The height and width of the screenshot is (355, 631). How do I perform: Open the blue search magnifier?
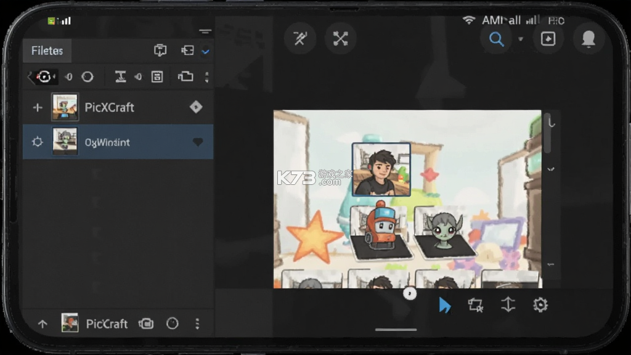(496, 39)
